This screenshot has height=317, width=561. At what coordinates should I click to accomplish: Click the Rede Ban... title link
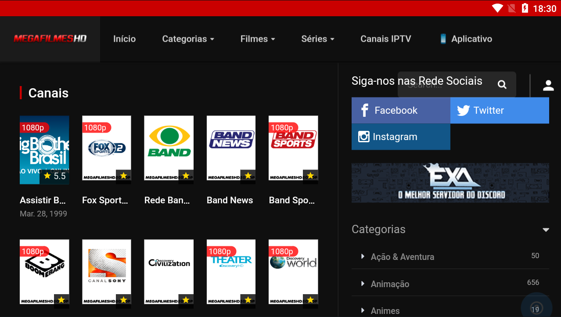pyautogui.click(x=167, y=200)
